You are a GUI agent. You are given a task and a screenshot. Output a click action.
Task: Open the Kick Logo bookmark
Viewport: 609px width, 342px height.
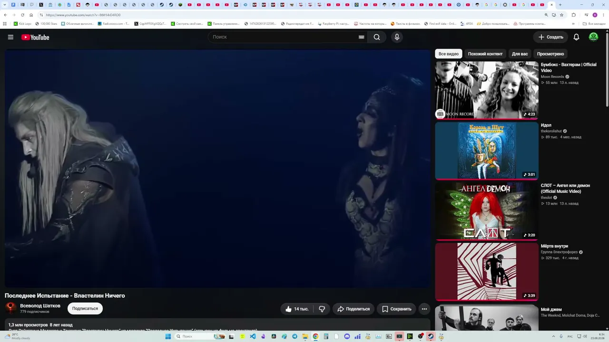[x=22, y=23]
